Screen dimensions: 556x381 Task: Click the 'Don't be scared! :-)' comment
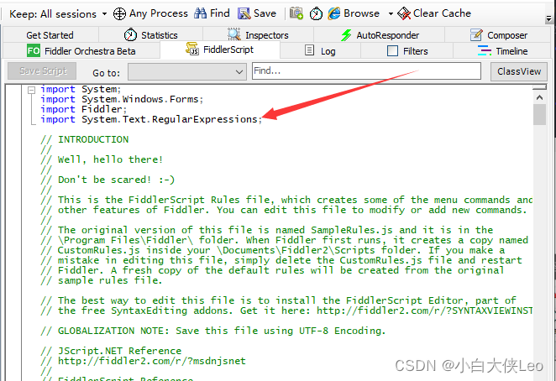coord(116,180)
